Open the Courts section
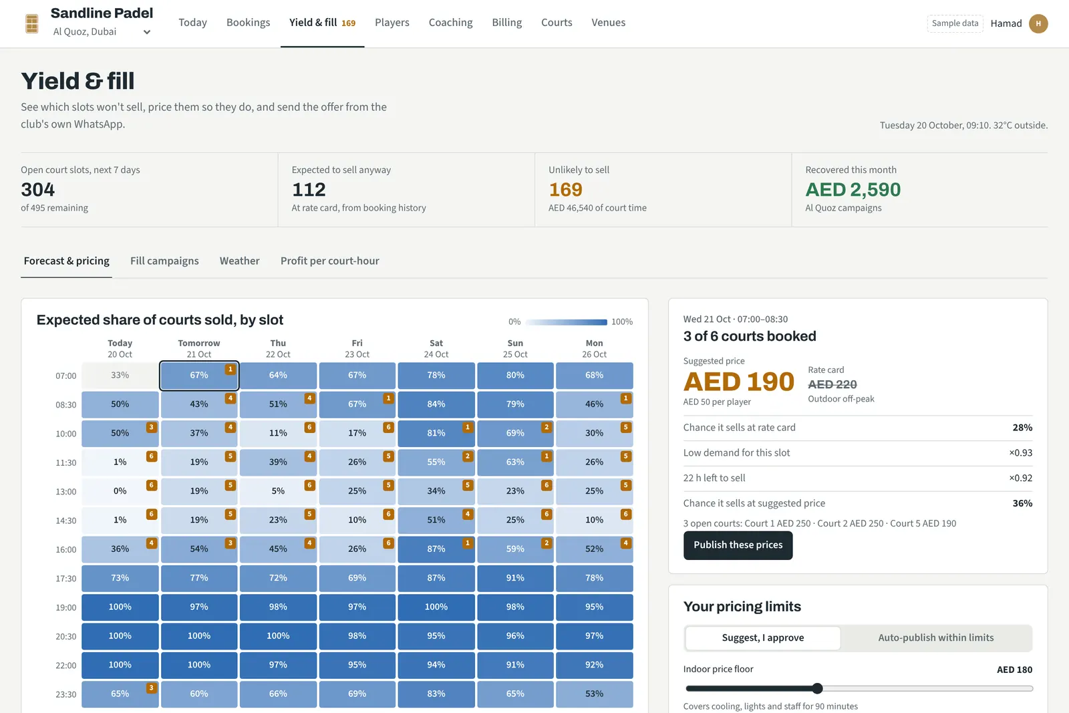This screenshot has height=713, width=1069. (x=557, y=23)
